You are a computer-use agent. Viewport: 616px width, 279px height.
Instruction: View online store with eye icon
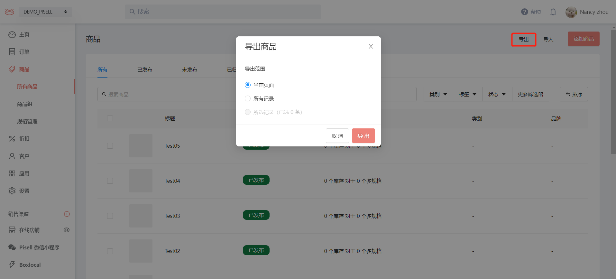pyautogui.click(x=67, y=230)
